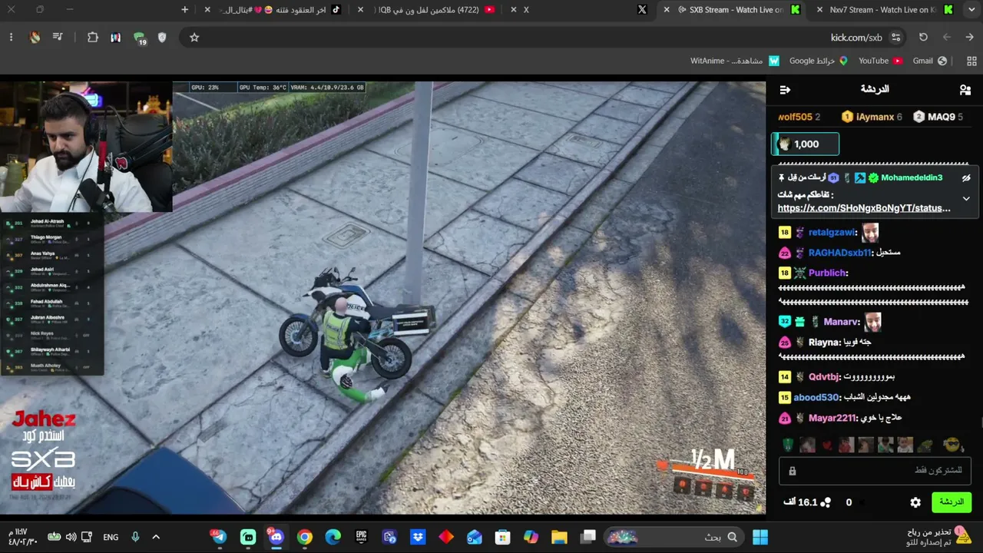Close the Nxv7 Stream tab
The image size is (983, 553).
coord(820,10)
